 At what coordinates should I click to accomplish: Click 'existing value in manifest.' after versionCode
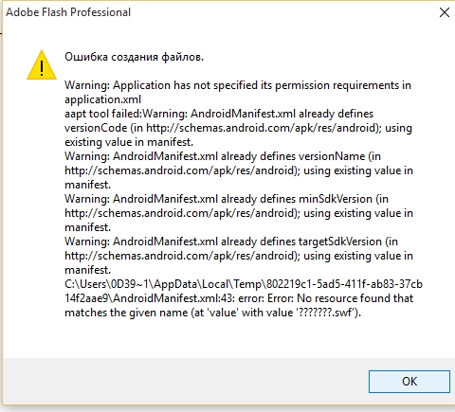tap(129, 142)
